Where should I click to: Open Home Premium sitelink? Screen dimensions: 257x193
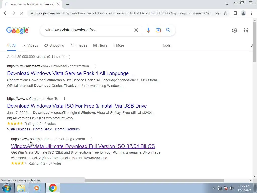[67, 129]
